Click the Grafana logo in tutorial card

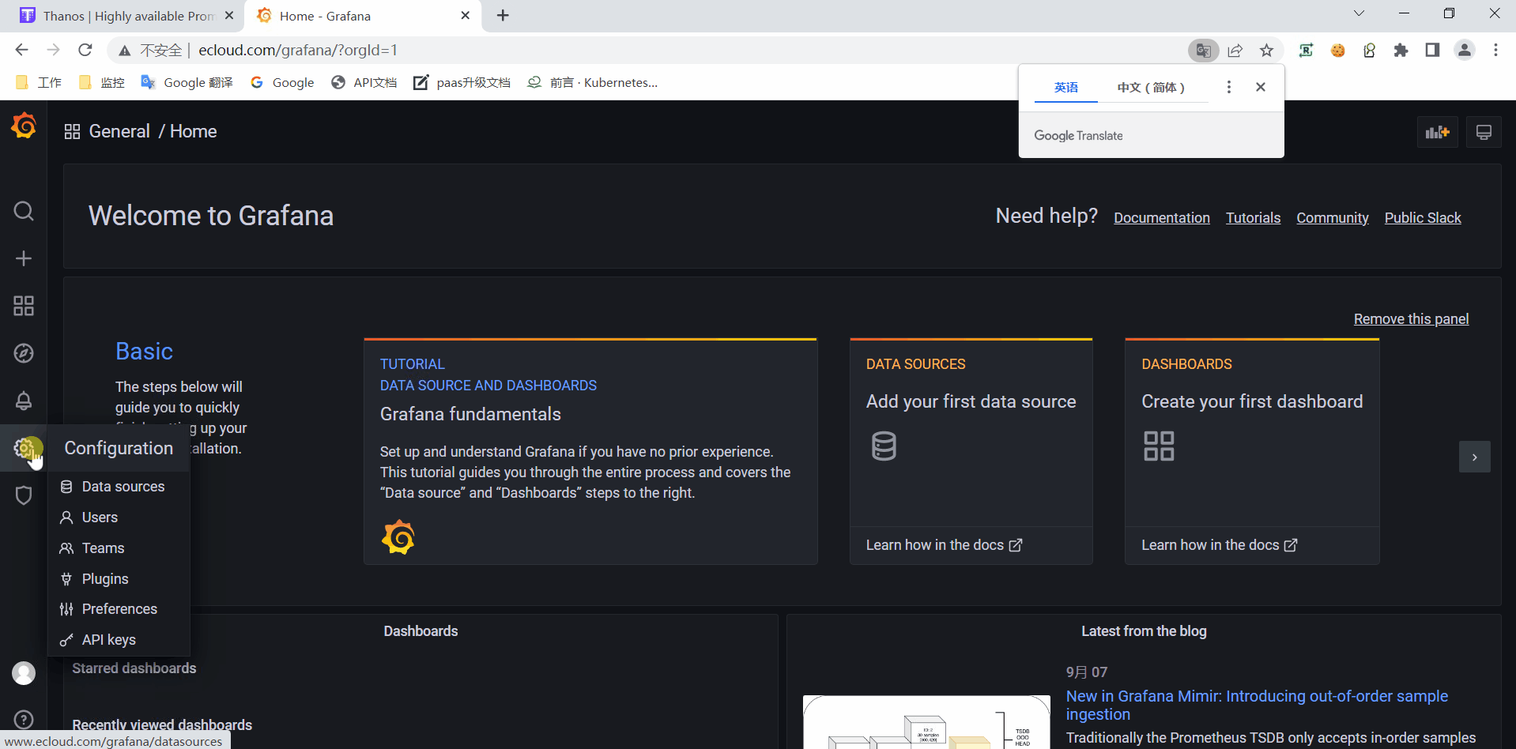tap(398, 537)
